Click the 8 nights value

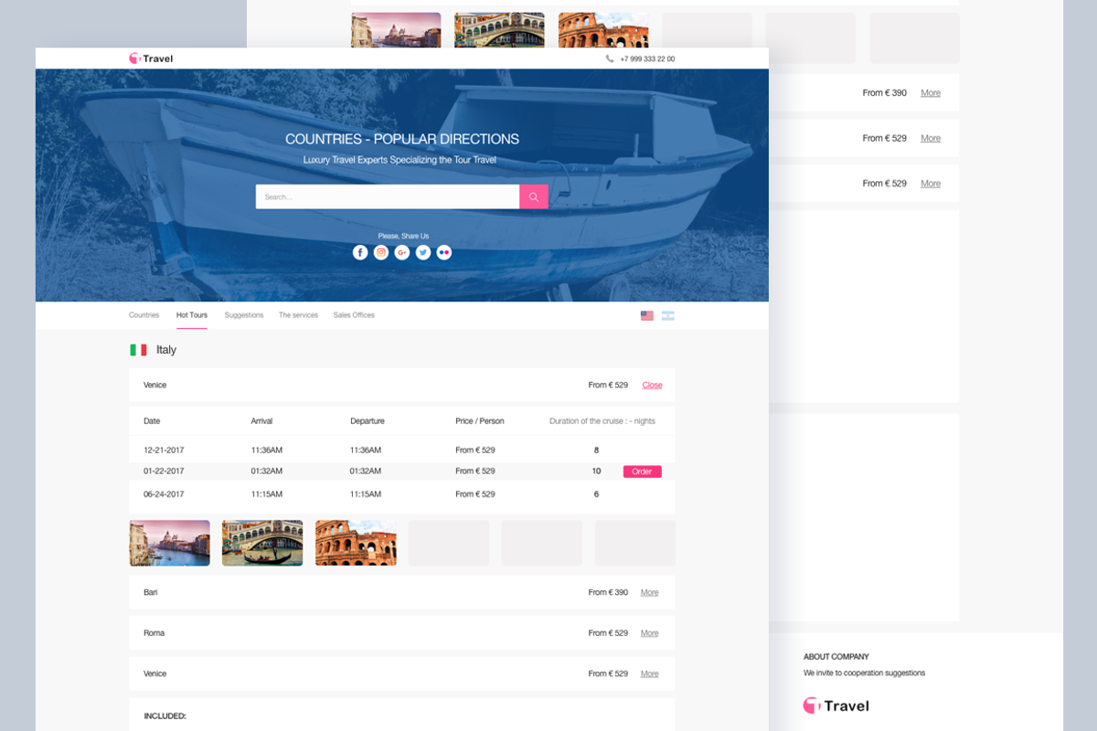point(597,450)
